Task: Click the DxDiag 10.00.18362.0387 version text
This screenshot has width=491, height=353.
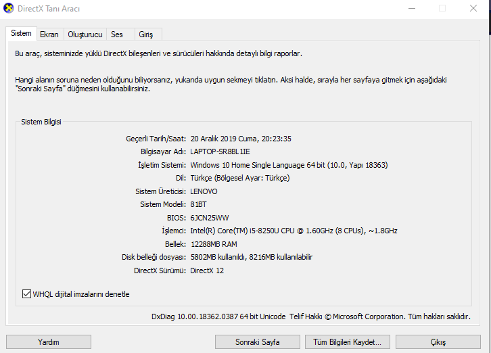Action: [218, 316]
